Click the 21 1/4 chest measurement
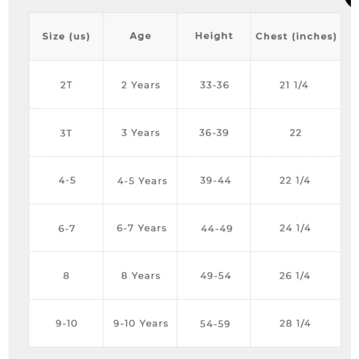359x359 pixels. [294, 85]
